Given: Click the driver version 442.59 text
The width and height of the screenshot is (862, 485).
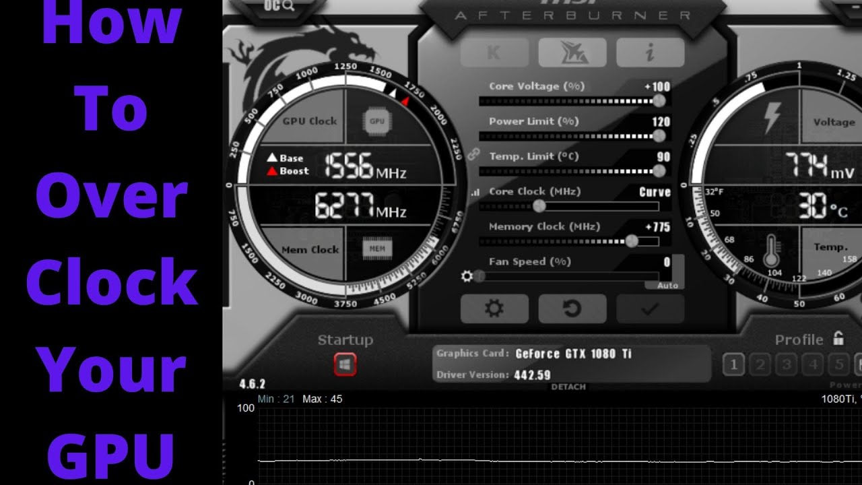Looking at the screenshot, I should click(532, 375).
